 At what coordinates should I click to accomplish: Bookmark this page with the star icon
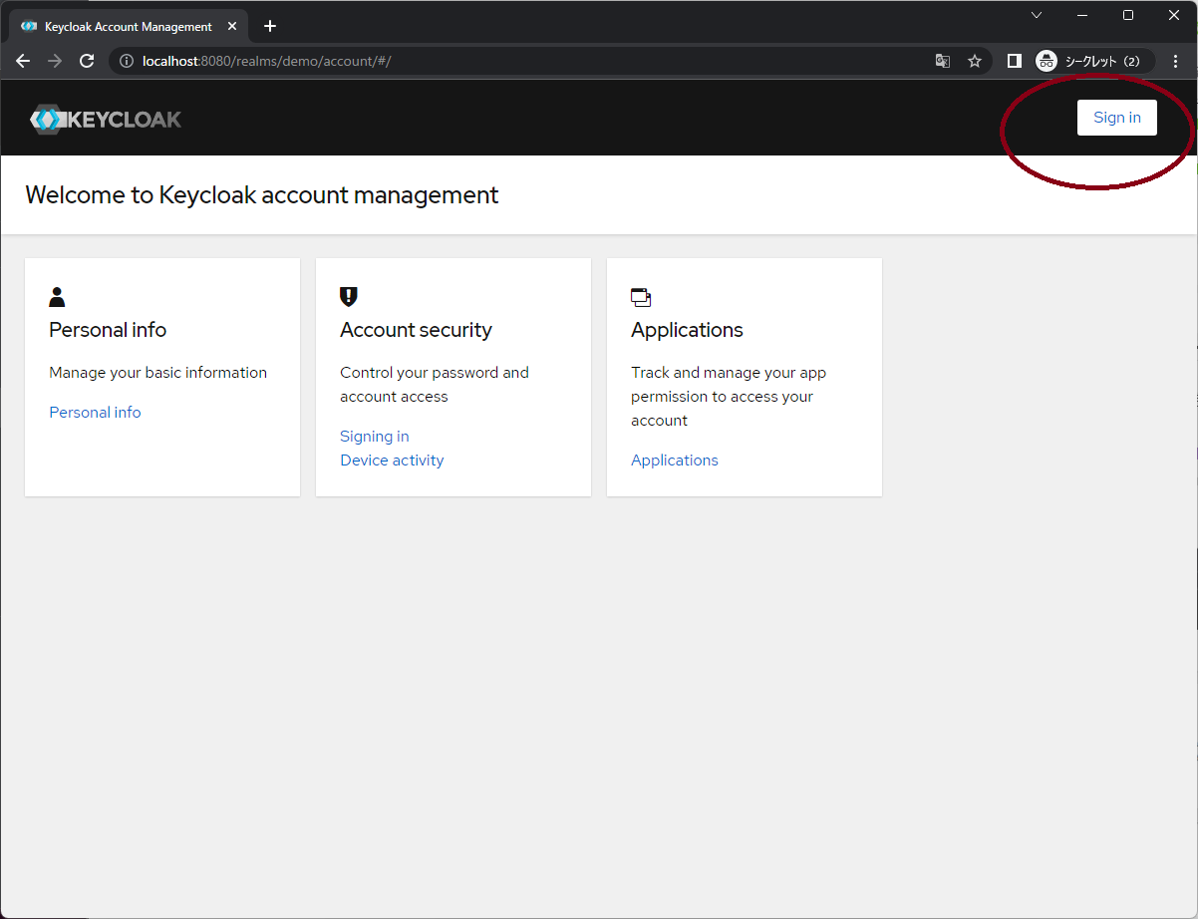pos(975,61)
